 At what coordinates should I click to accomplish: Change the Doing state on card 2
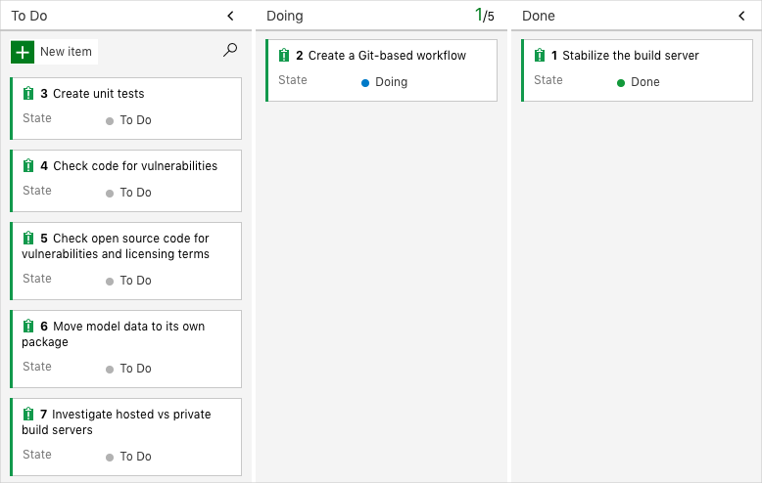391,82
